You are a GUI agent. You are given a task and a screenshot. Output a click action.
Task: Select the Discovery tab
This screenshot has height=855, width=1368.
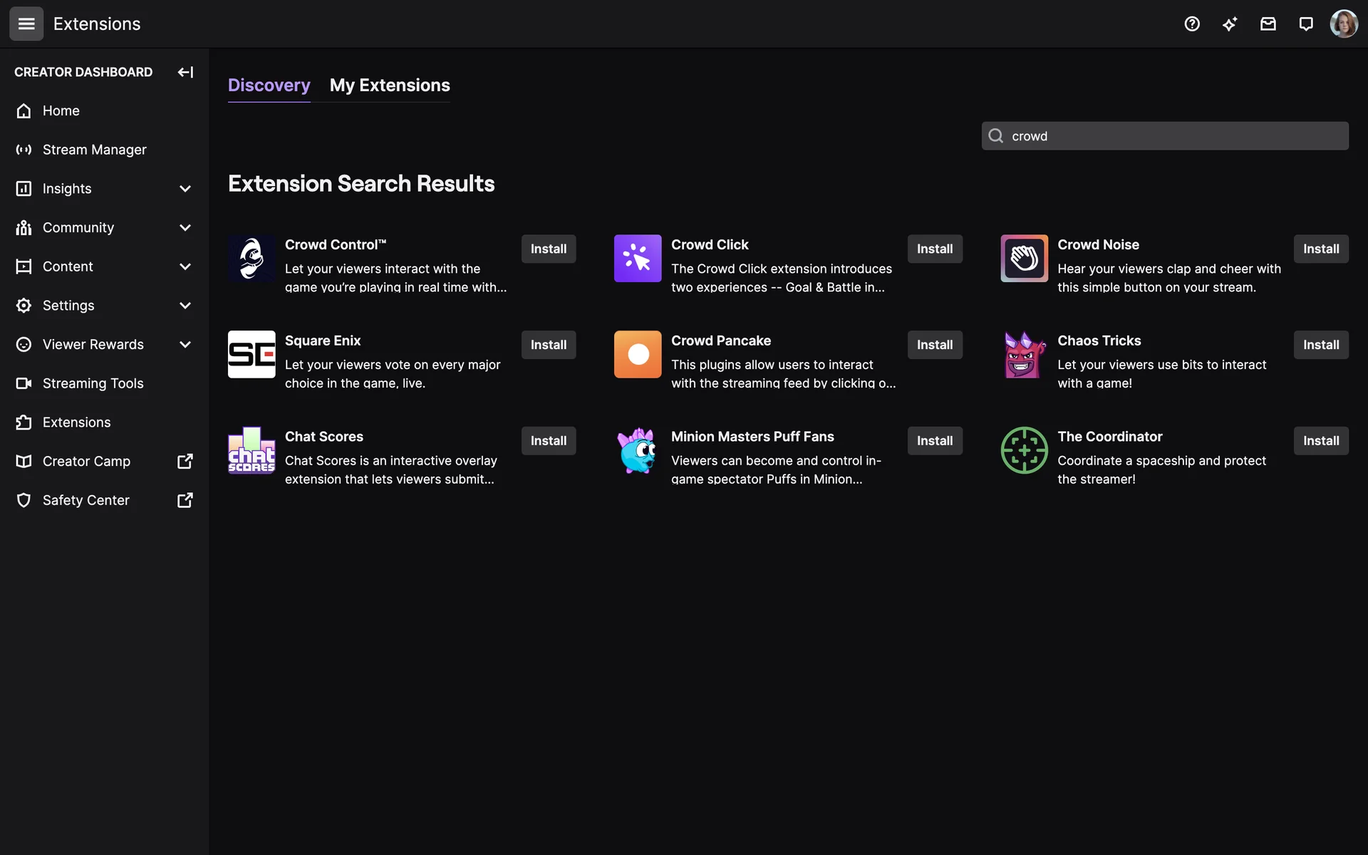pyautogui.click(x=269, y=85)
